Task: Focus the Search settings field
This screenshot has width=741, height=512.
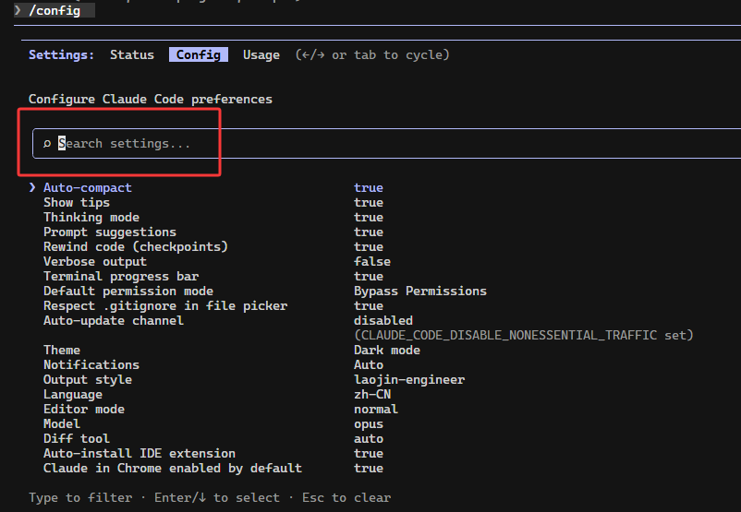Action: tap(386, 144)
